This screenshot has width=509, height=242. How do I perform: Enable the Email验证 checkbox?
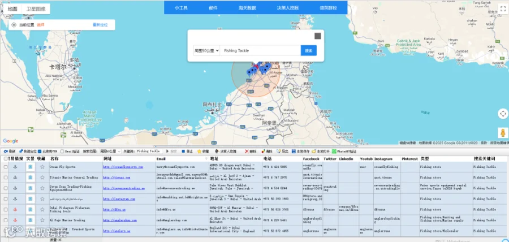[x=62, y=151]
